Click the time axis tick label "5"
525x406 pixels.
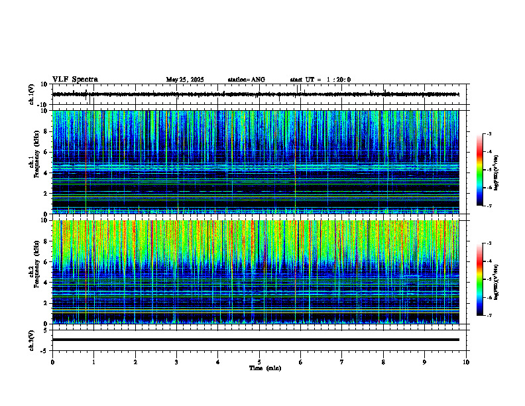click(259, 362)
